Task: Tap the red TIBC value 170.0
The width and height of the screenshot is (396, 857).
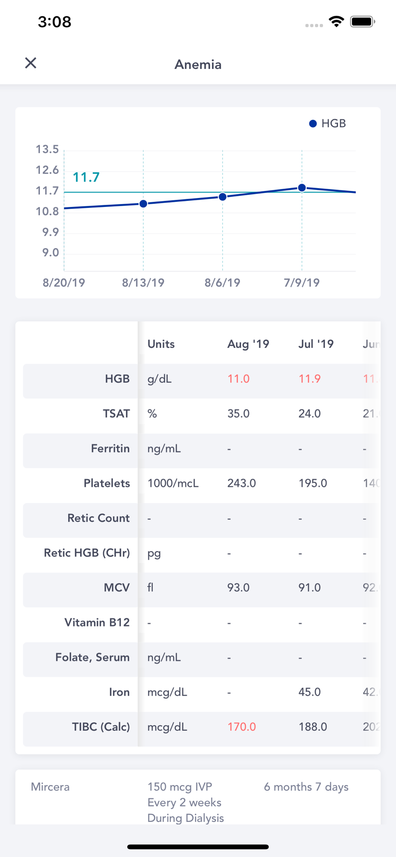Action: point(242,727)
